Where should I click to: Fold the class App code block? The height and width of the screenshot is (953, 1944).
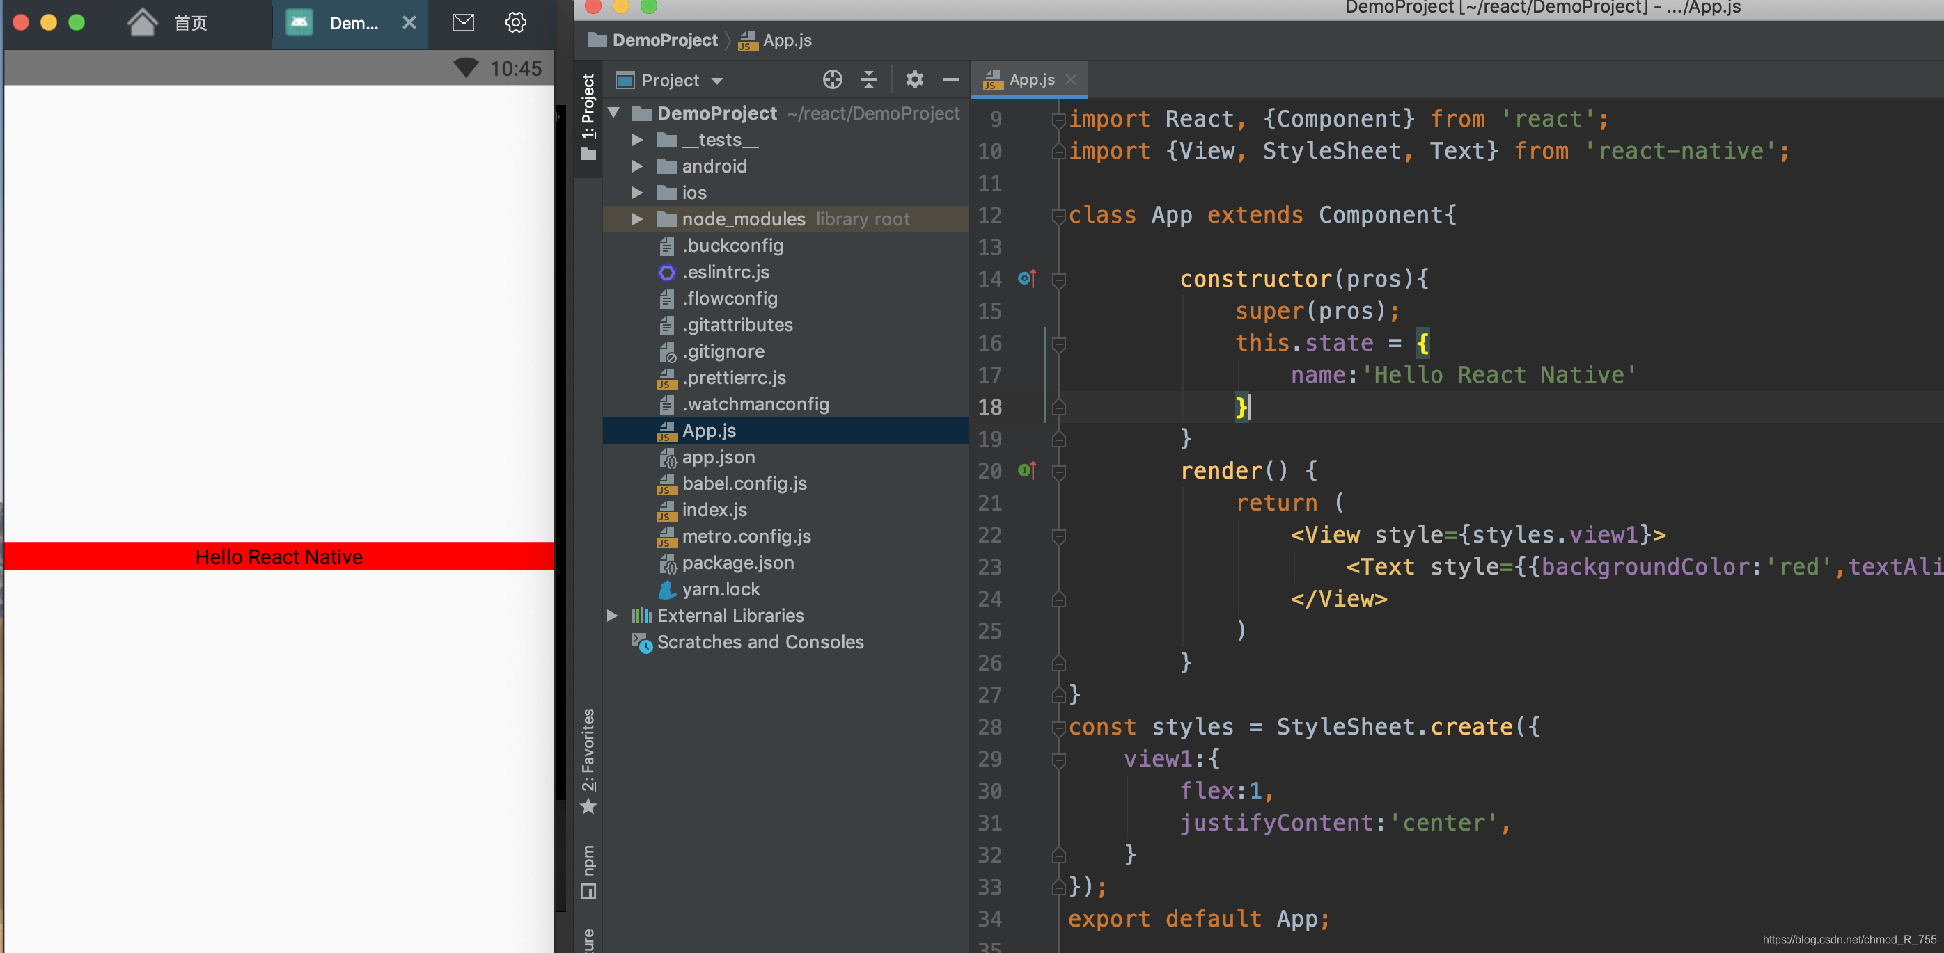tap(1059, 216)
